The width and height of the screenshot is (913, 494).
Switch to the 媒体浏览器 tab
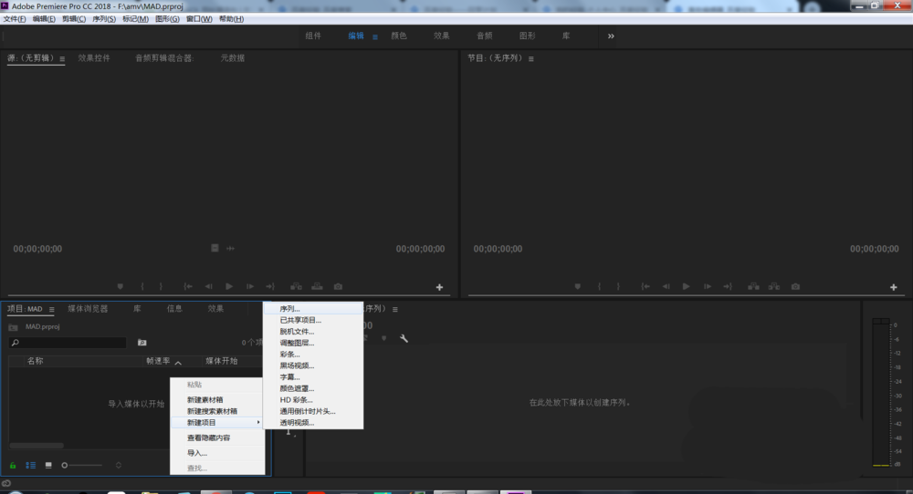88,309
